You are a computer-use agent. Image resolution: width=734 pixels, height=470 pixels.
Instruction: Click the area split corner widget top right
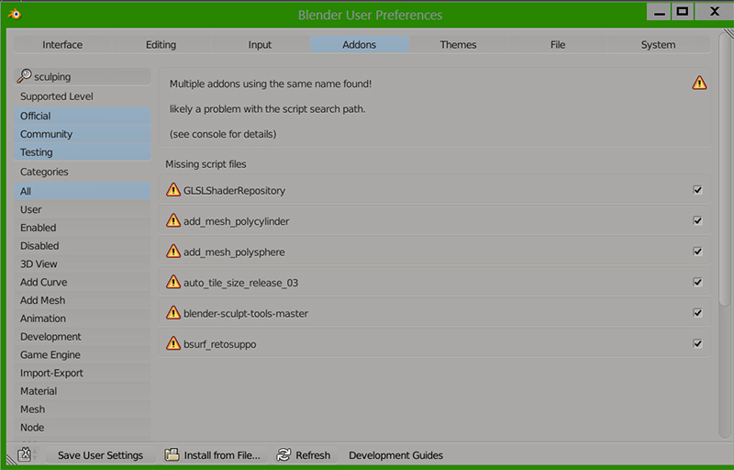tap(728, 33)
